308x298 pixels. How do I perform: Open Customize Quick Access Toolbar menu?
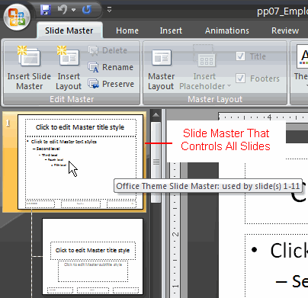point(110,10)
